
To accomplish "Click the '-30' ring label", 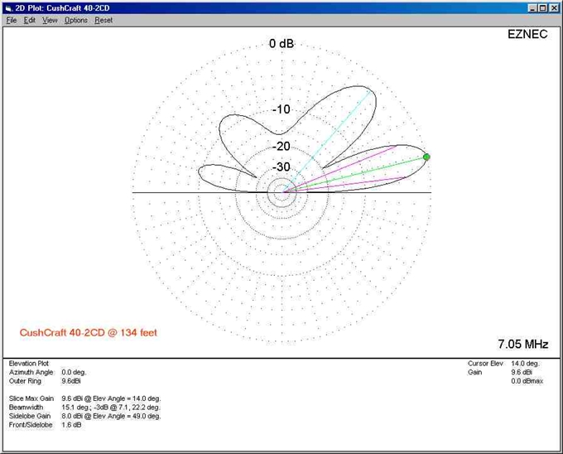I will tap(281, 167).
